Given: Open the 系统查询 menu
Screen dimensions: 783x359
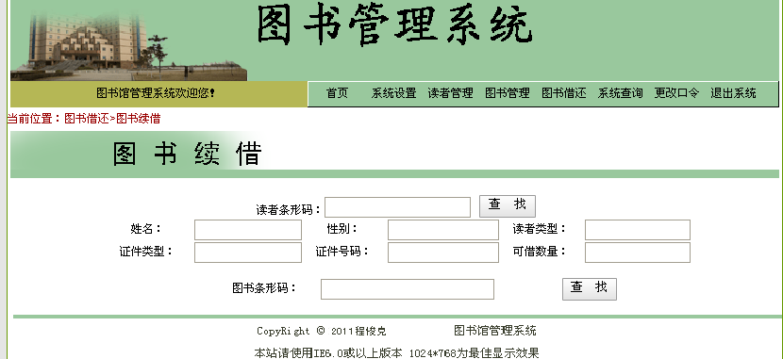Looking at the screenshot, I should pos(620,93).
